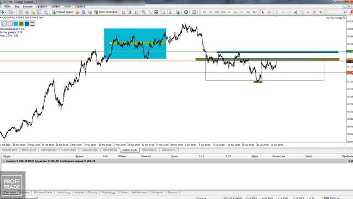Switch chart to candlesticks style
This screenshot has height=199, width=353.
coord(130,12)
